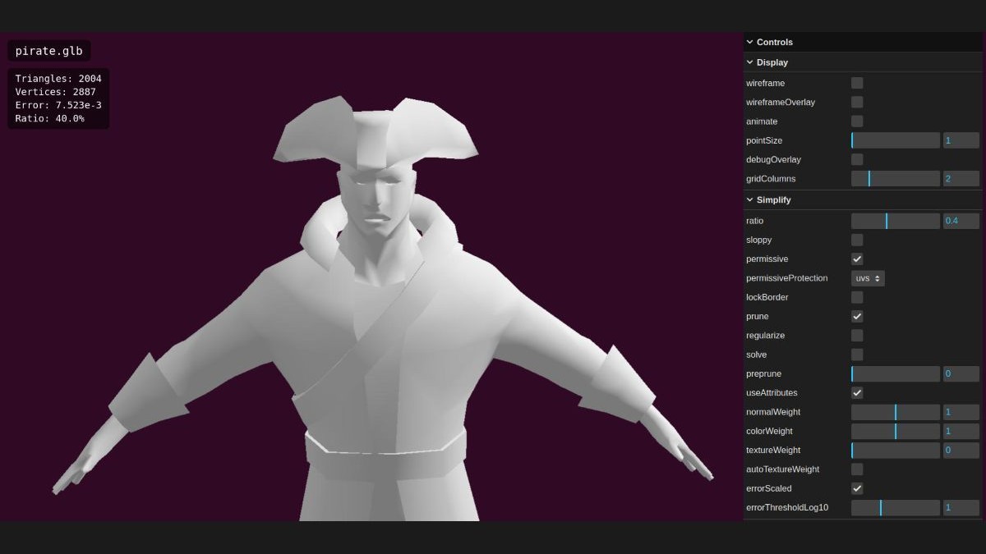The width and height of the screenshot is (986, 554).
Task: Uncheck the useAttributes option
Action: point(857,393)
